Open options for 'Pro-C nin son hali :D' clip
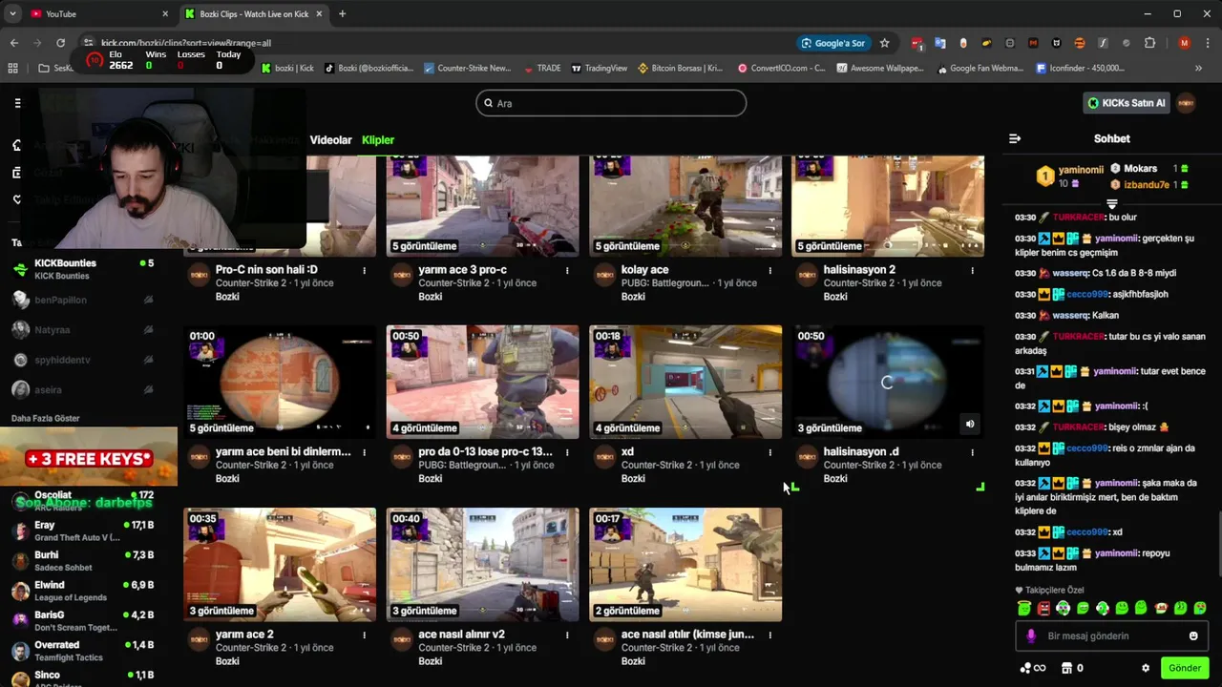Screen dimensions: 1222x687 pos(364,271)
